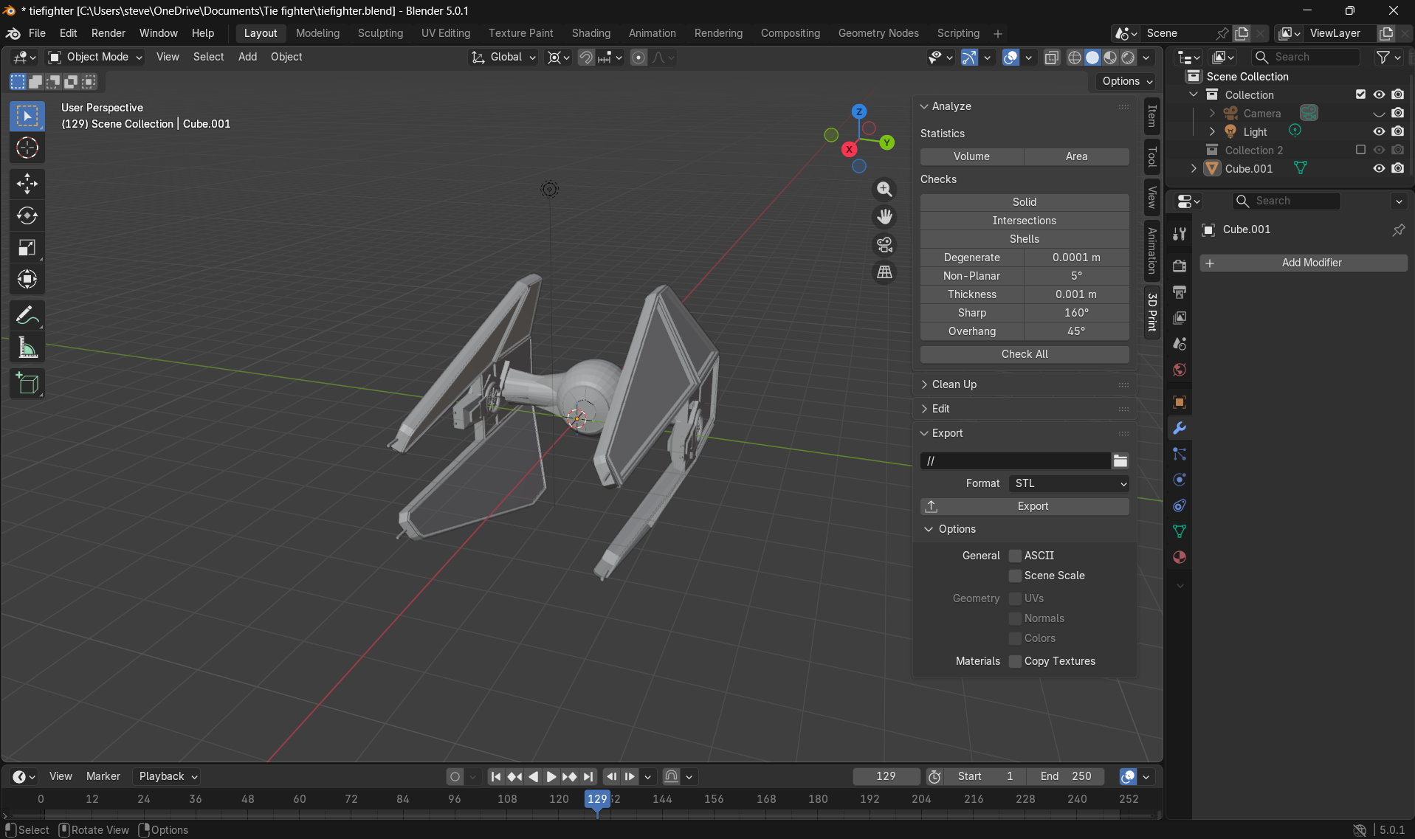Select the Cursor tool in the toolbar
This screenshot has width=1415, height=839.
click(x=27, y=148)
